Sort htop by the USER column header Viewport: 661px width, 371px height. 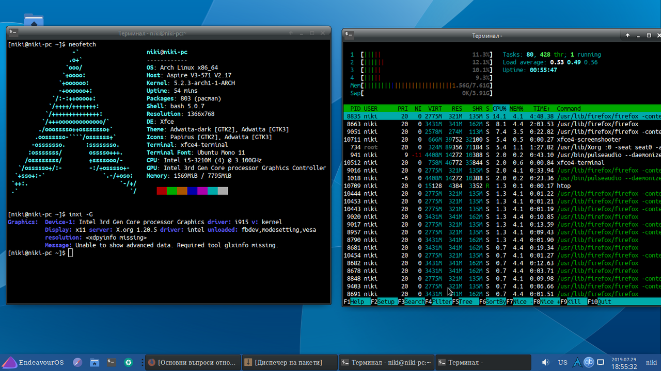371,109
